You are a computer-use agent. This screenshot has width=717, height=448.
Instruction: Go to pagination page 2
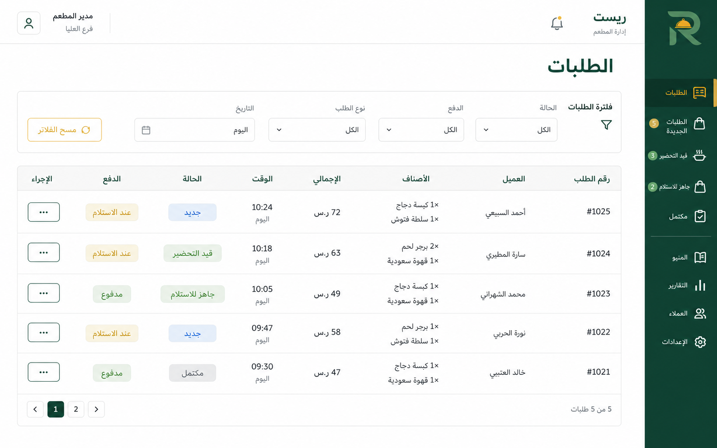[x=76, y=409]
